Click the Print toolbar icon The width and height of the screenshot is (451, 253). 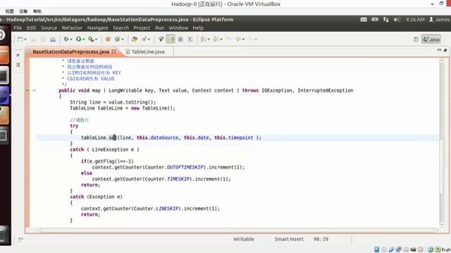tap(53, 39)
